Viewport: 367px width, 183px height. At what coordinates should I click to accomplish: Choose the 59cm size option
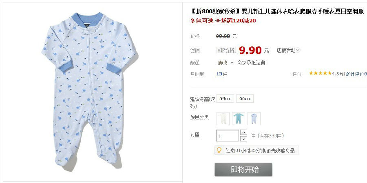click(225, 99)
